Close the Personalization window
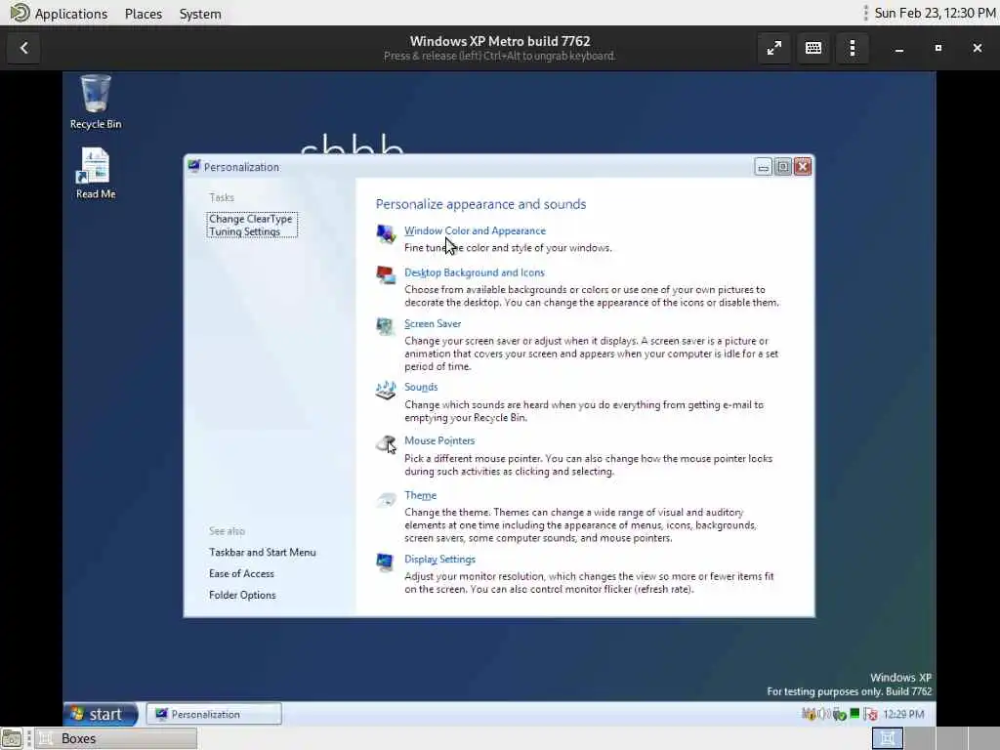The width and height of the screenshot is (1000, 750). (x=803, y=167)
